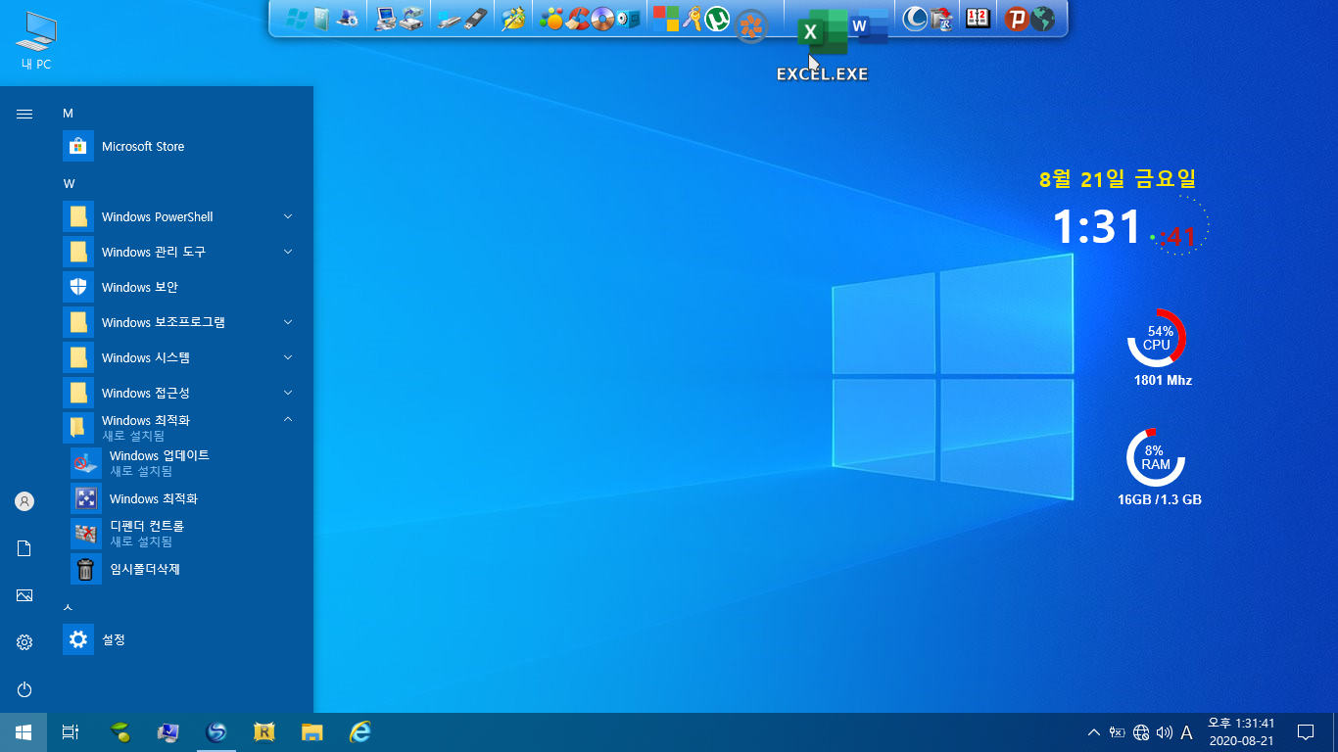
Task: Jump to letter M section header
Action: [x=68, y=114]
